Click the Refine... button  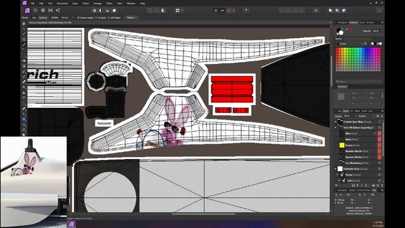coord(131,18)
